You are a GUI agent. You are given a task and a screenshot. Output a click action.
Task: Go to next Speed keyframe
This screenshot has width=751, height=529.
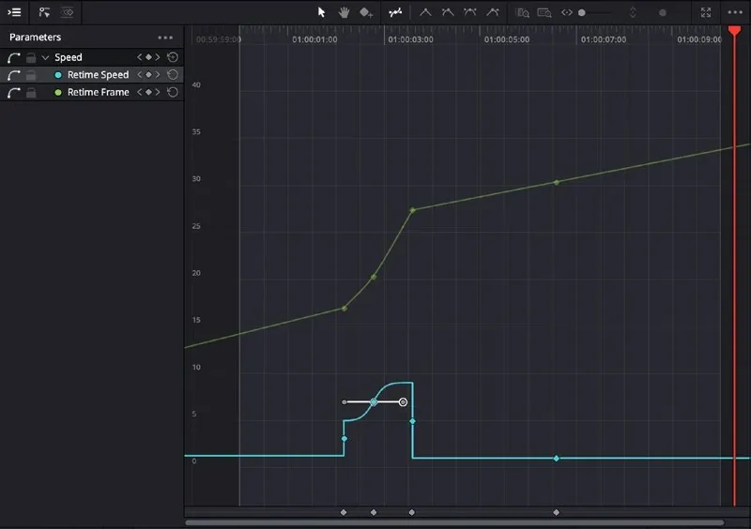click(x=158, y=57)
